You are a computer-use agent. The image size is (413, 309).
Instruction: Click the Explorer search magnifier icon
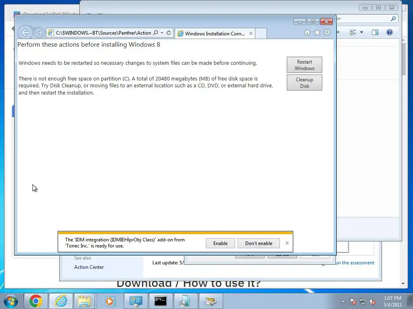pos(393,19)
